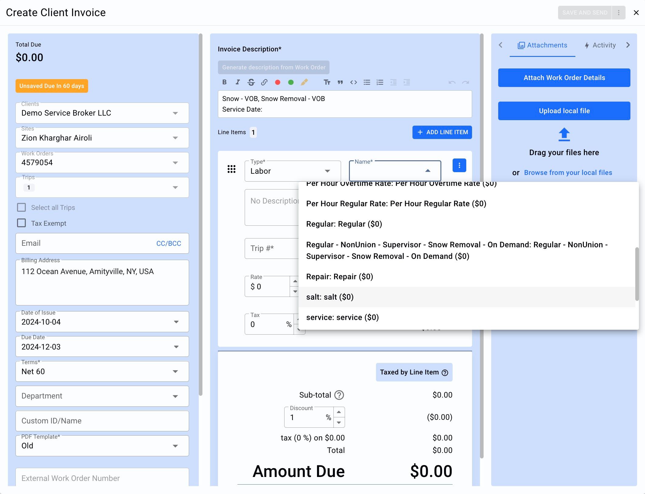Insert a blockquote with the quote icon
The image size is (645, 494).
point(340,82)
